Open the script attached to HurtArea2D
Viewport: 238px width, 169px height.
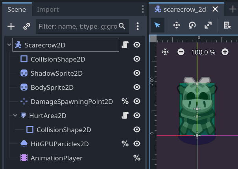(125, 115)
